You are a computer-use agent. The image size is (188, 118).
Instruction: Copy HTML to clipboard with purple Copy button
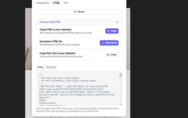[112, 31]
